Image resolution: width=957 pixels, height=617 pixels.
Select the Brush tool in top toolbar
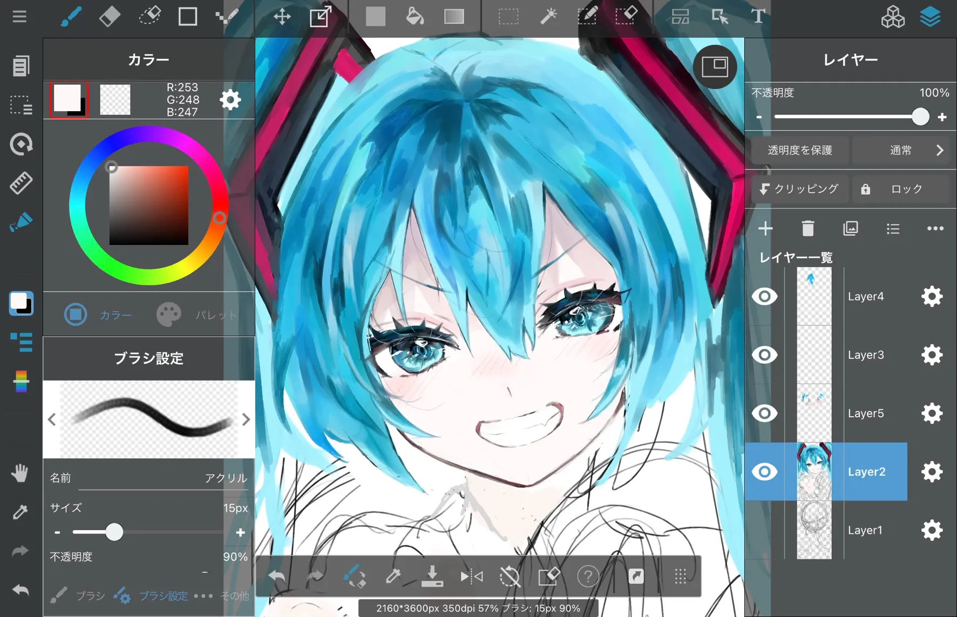(71, 17)
